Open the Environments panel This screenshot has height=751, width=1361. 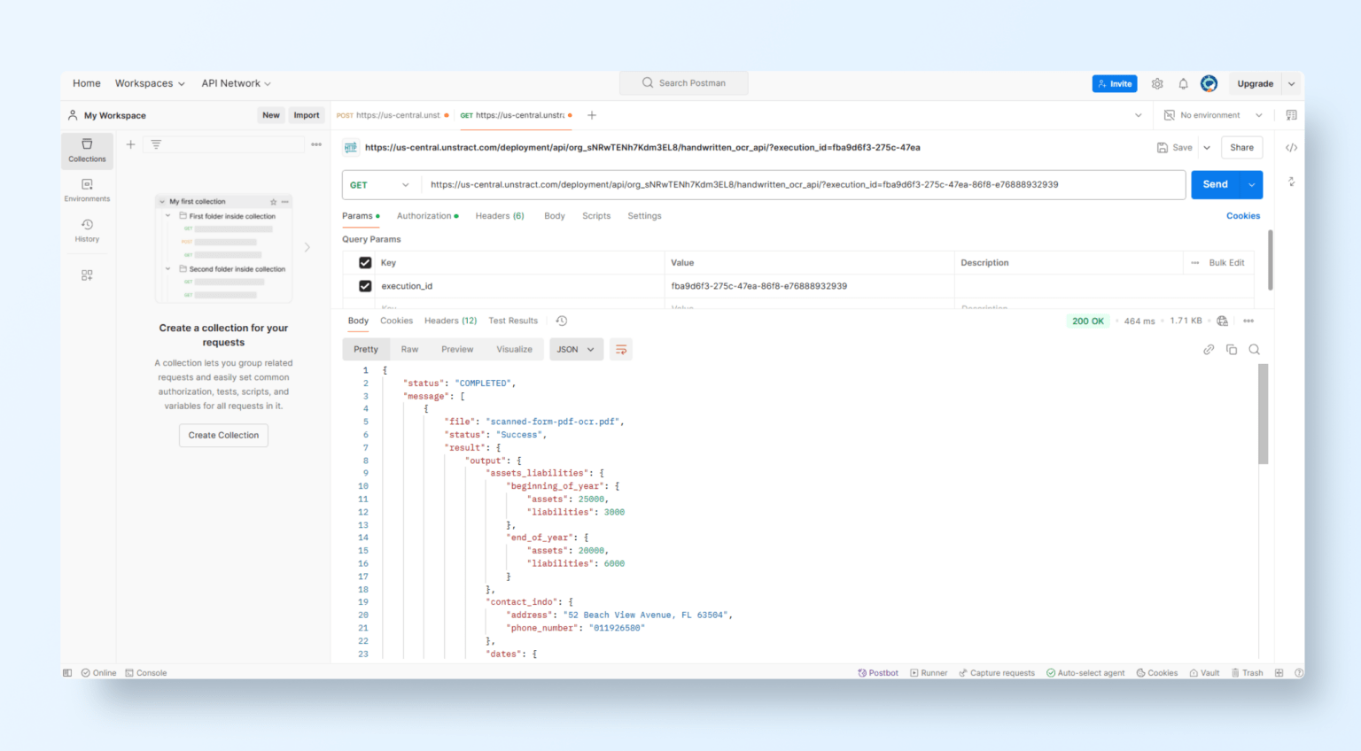coord(87,189)
